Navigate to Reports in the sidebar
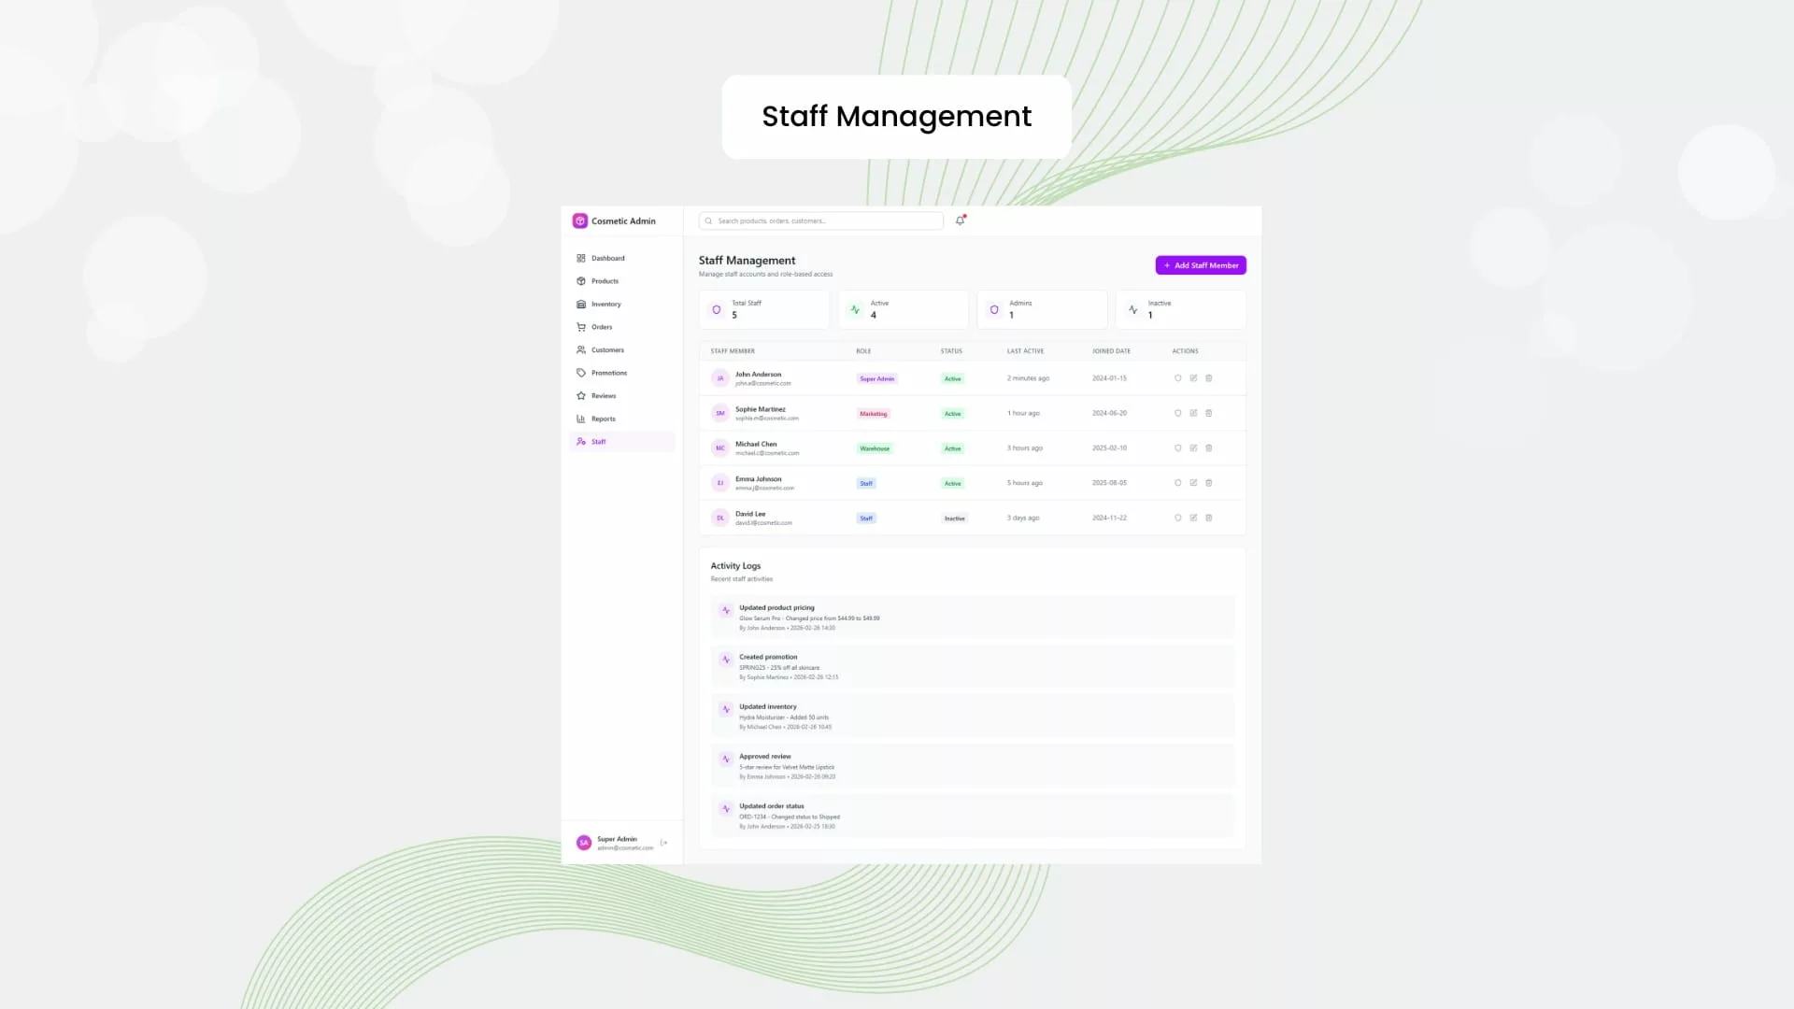Image resolution: width=1794 pixels, height=1009 pixels. click(x=603, y=419)
